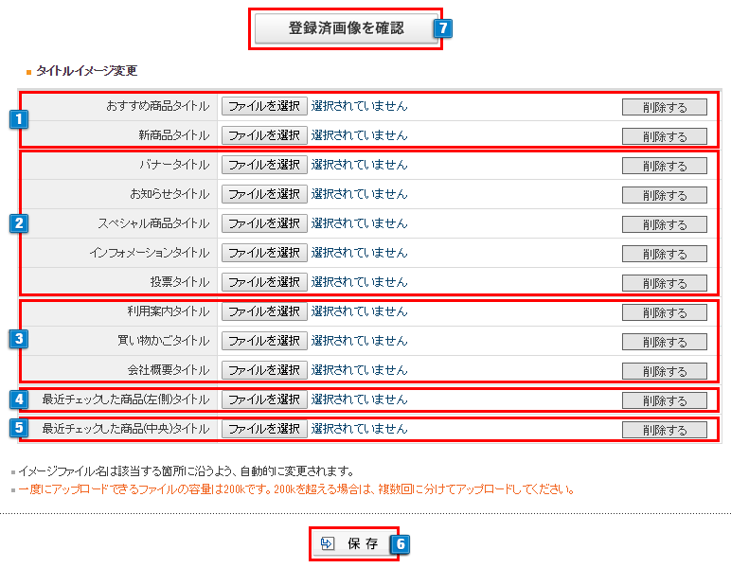Select file for お知らせタイトル

(264, 194)
